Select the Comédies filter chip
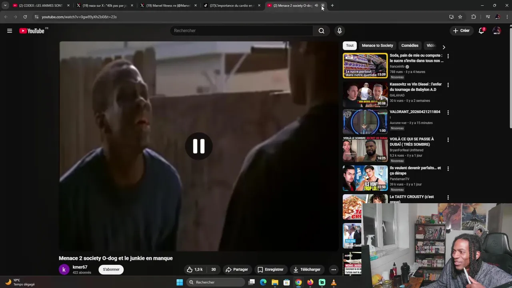This screenshot has width=512, height=288. 410,46
